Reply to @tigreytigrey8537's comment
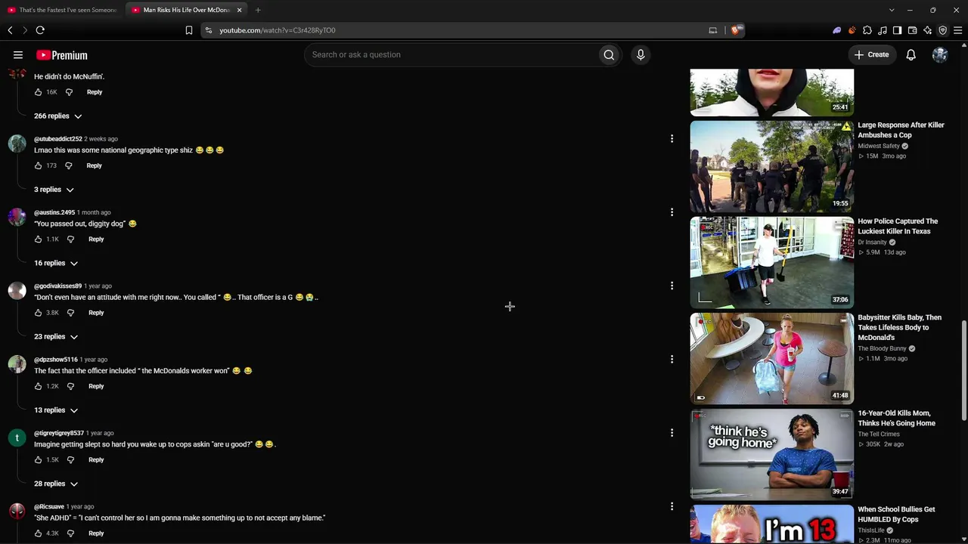This screenshot has width=968, height=544. (96, 459)
